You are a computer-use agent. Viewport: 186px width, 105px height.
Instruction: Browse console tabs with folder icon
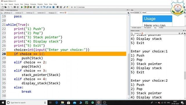point(132,33)
